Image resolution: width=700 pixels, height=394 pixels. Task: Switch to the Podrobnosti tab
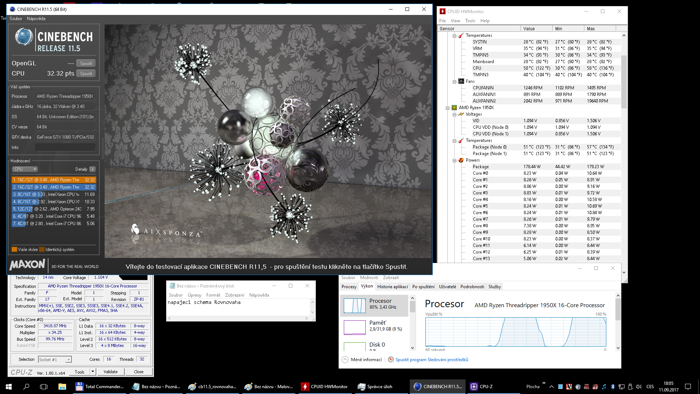point(472,287)
